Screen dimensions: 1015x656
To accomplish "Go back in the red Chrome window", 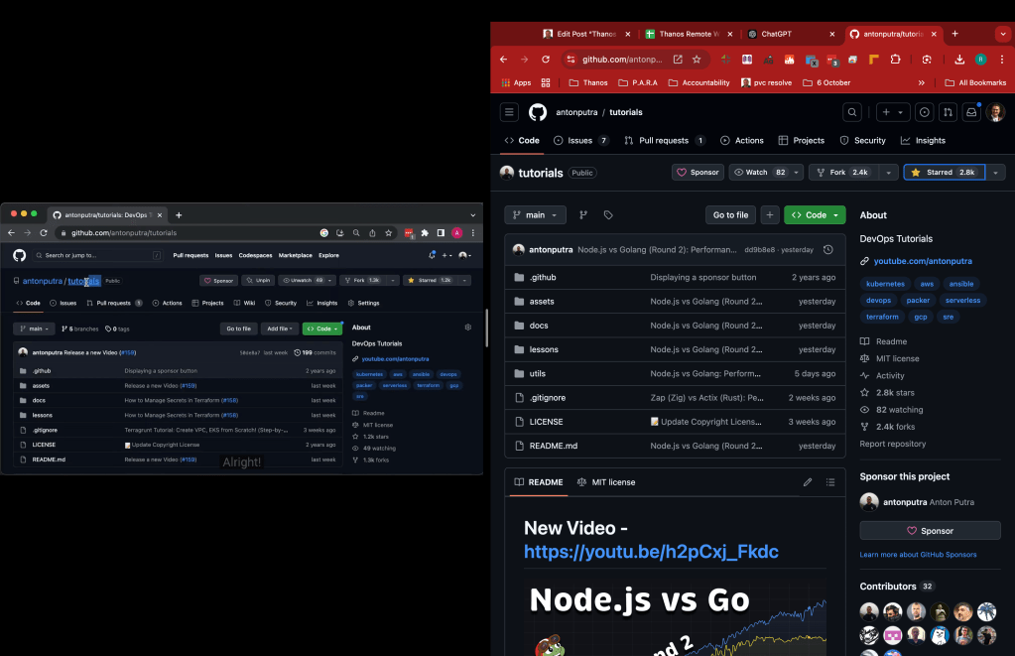I will coord(504,59).
